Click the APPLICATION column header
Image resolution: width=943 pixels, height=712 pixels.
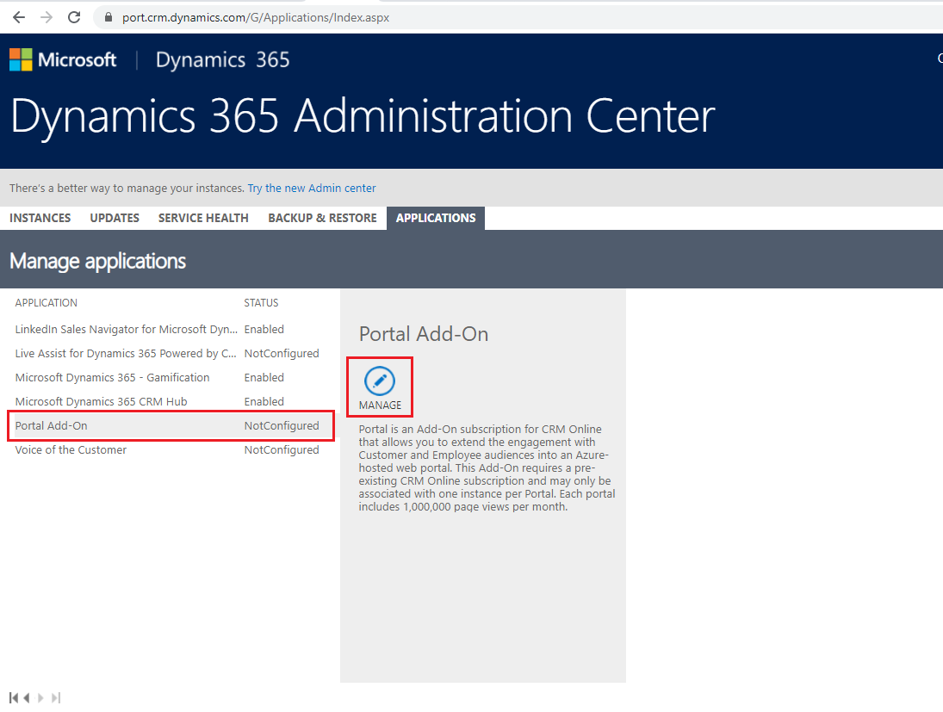(47, 302)
